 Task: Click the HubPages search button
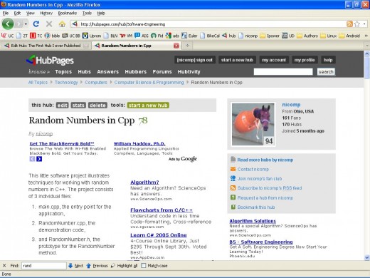click(x=326, y=72)
